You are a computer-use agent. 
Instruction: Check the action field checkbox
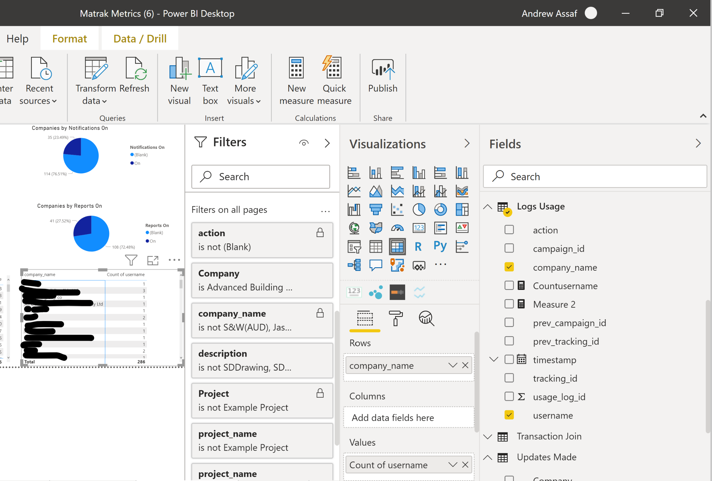point(509,230)
